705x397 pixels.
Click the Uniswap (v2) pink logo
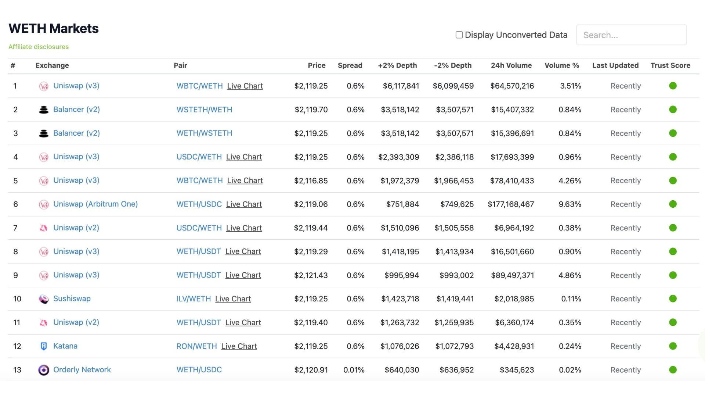pyautogui.click(x=44, y=228)
